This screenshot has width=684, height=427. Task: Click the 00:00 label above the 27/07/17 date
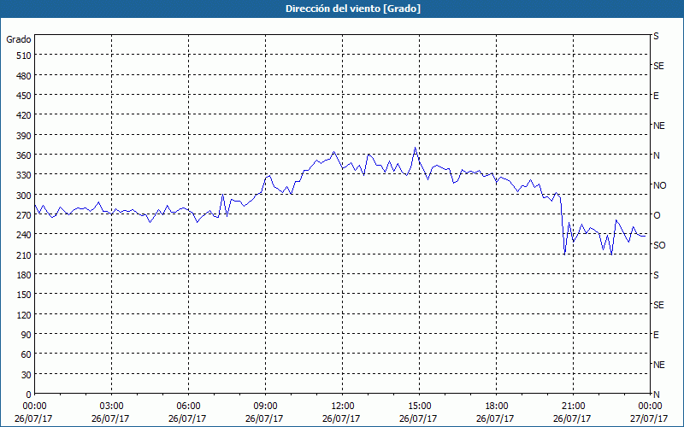(x=650, y=407)
